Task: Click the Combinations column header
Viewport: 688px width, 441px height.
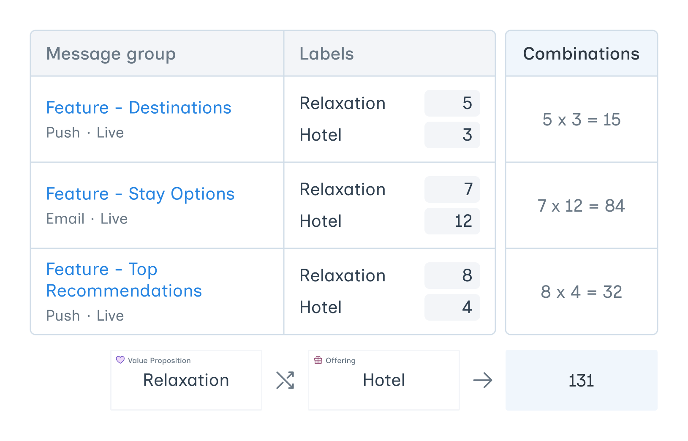Action: point(581,54)
